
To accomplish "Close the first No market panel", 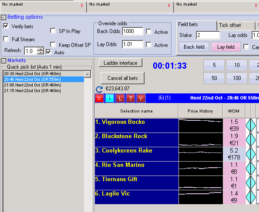I will [82, 6].
